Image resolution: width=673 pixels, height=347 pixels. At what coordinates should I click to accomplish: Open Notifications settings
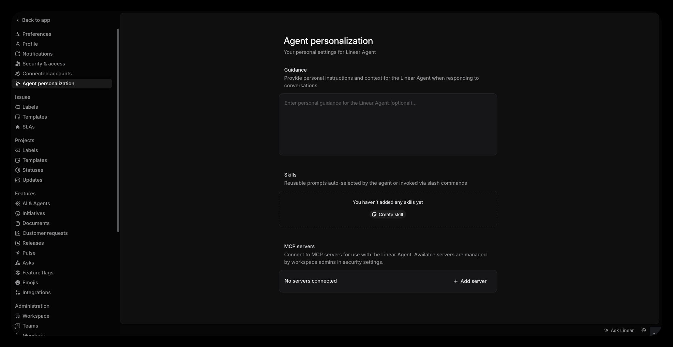tap(18, 54)
